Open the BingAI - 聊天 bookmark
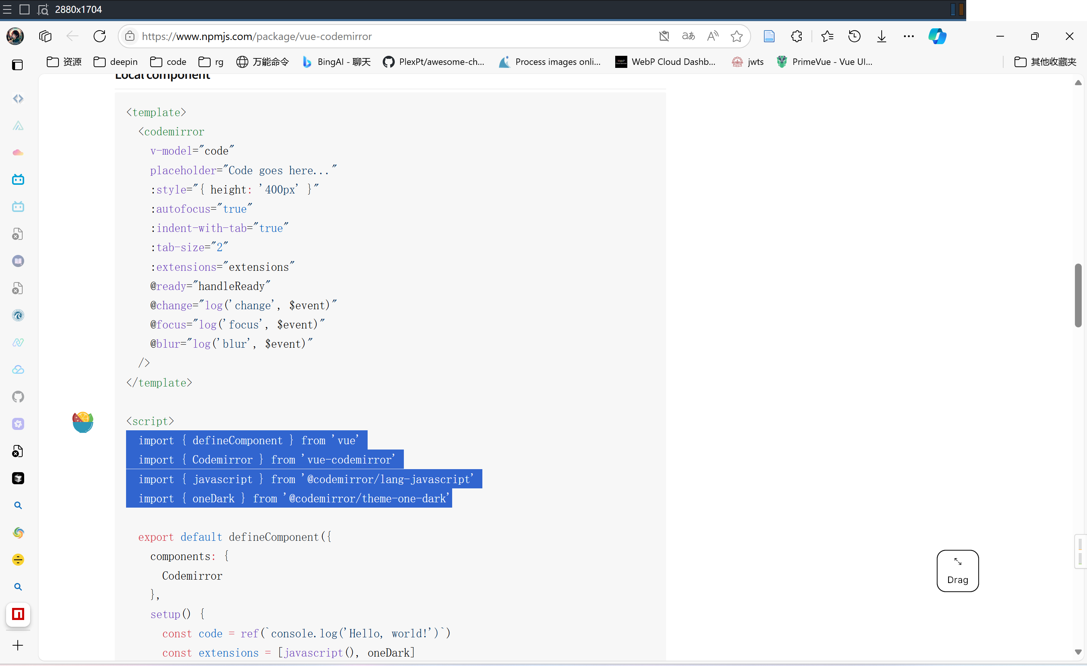The image size is (1087, 666). [x=337, y=62]
